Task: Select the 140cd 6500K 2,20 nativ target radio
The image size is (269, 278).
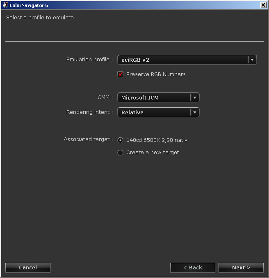Action: point(121,140)
